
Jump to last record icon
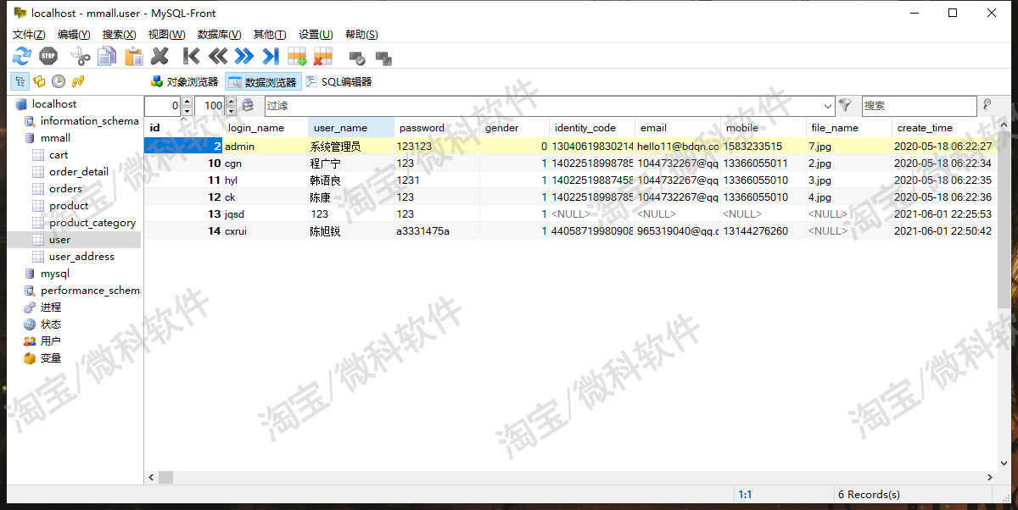(x=271, y=57)
